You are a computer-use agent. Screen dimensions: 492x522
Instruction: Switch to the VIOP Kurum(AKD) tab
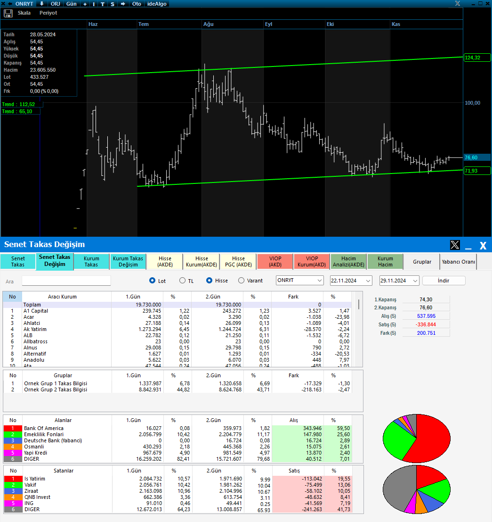(x=312, y=261)
